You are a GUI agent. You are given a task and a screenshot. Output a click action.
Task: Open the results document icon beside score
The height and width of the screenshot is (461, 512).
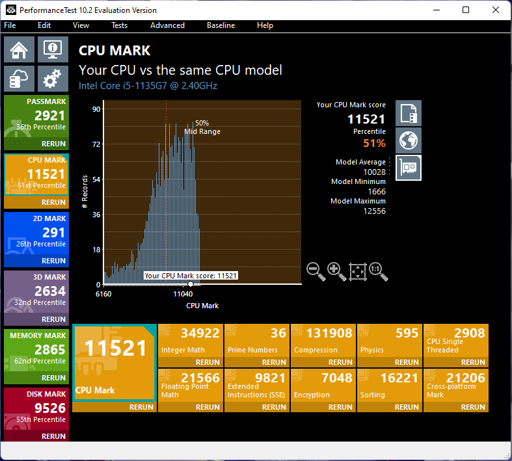tap(409, 113)
